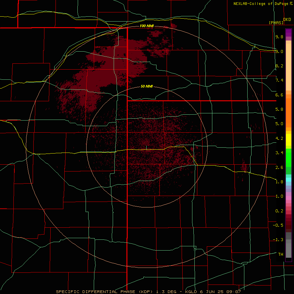Click the [PHAS] units label
Screen dimensions: 294x294
(x=276, y=23)
